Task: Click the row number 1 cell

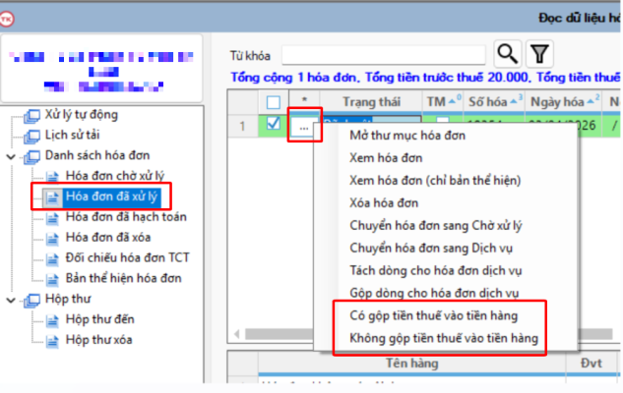Action: 242,127
